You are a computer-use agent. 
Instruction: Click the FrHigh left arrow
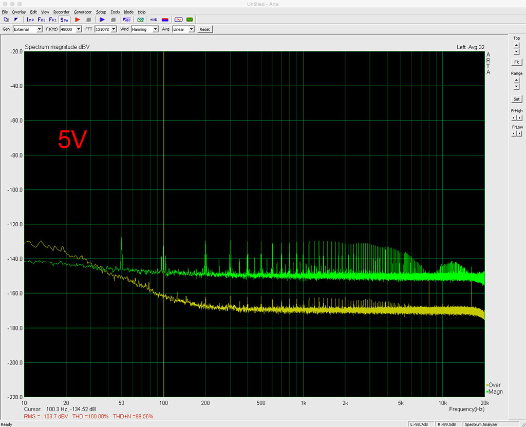coord(514,118)
